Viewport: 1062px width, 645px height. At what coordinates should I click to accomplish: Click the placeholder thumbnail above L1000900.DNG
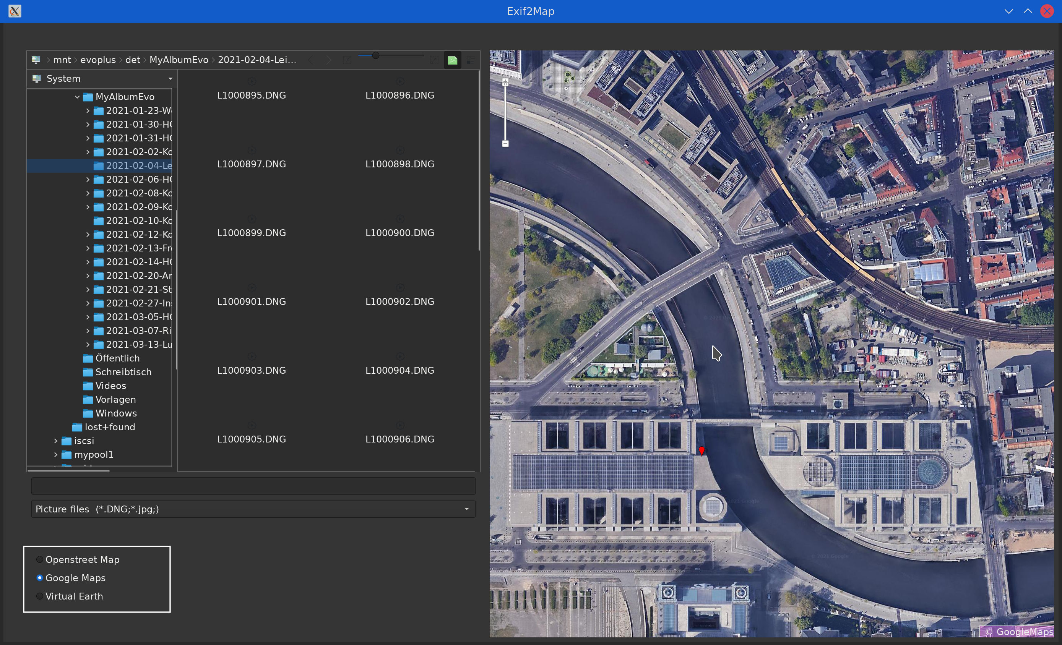[400, 219]
